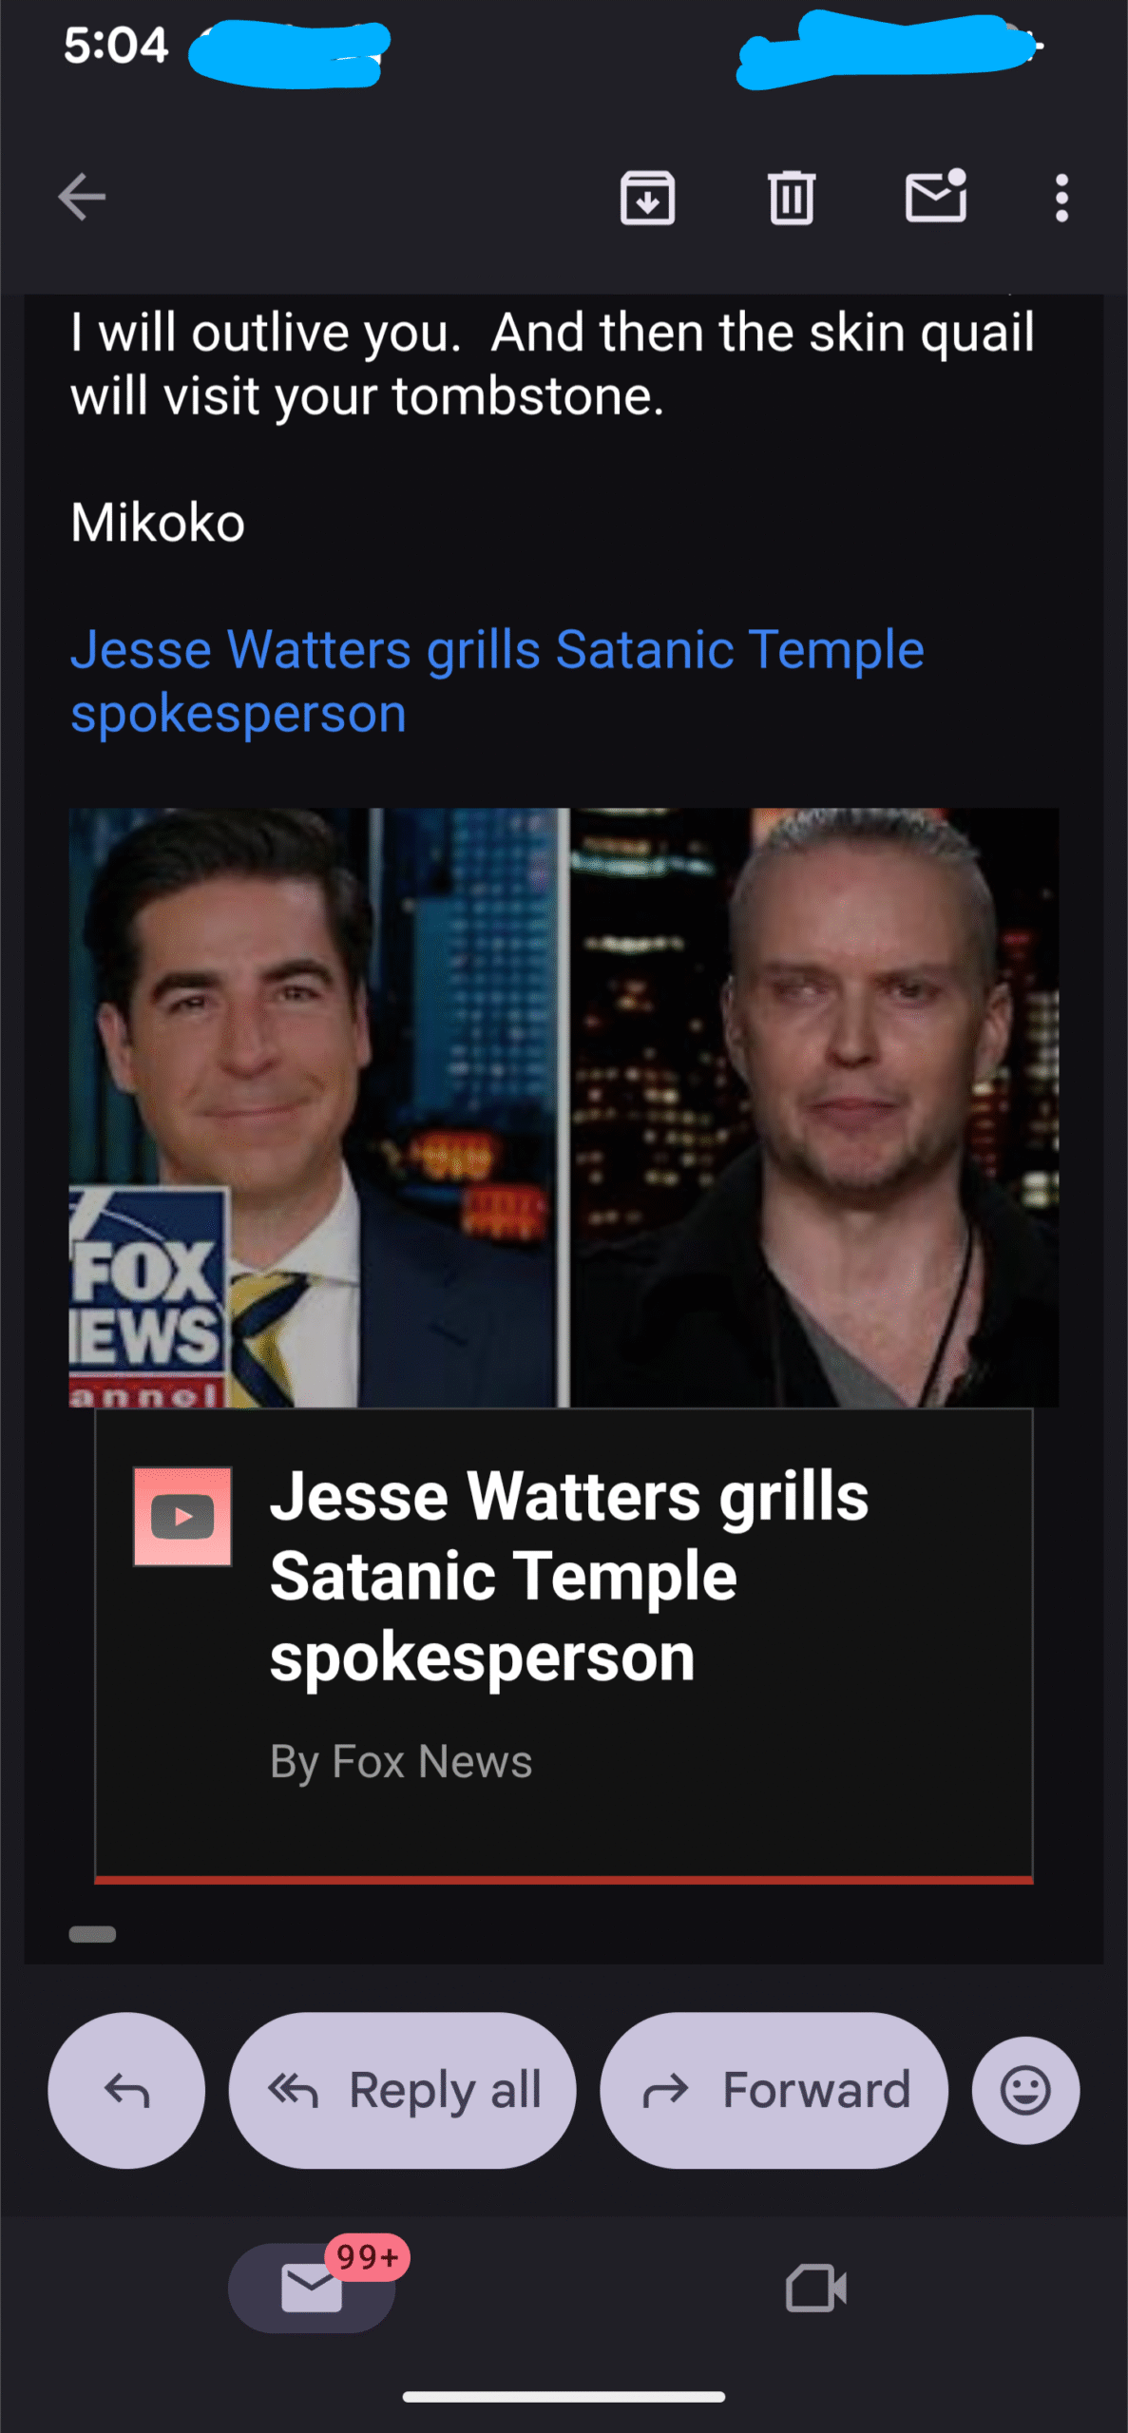This screenshot has width=1128, height=2433.
Task: Delete email with trash icon
Action: [x=792, y=198]
